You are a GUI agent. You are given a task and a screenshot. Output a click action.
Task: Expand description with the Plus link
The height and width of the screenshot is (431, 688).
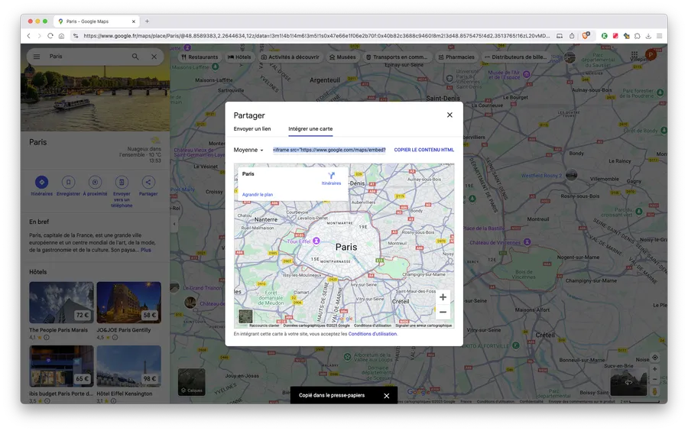click(x=146, y=250)
